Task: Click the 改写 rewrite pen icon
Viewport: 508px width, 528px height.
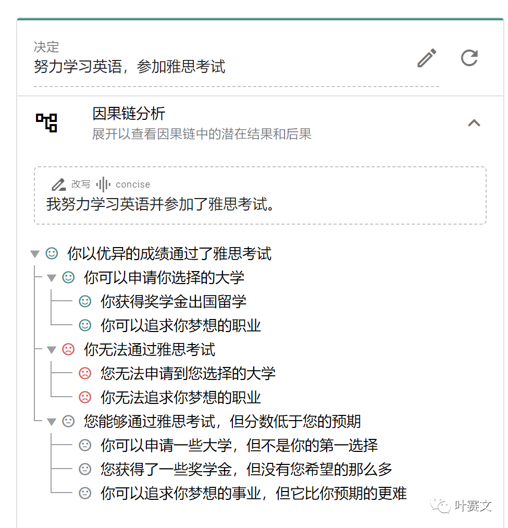Action: pos(58,185)
